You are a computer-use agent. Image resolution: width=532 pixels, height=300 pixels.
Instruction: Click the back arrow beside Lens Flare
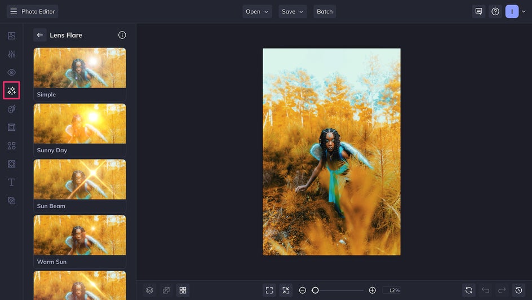coord(40,35)
